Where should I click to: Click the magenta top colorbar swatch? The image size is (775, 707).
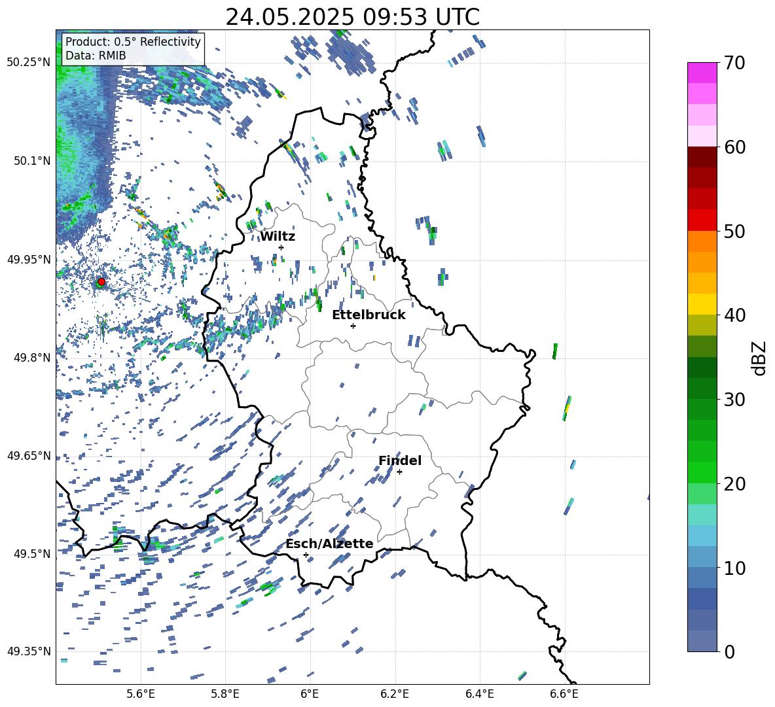(702, 73)
